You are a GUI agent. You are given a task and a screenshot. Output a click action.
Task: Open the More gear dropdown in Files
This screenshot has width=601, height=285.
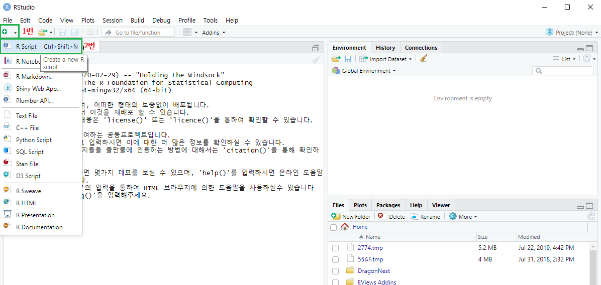pos(463,217)
